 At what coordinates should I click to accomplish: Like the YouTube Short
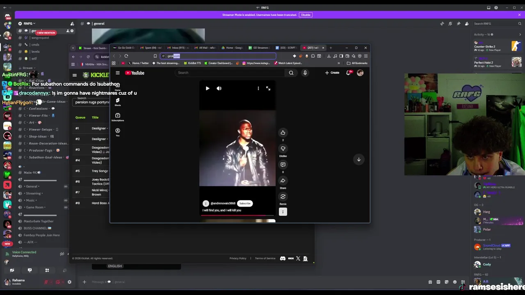tap(283, 132)
